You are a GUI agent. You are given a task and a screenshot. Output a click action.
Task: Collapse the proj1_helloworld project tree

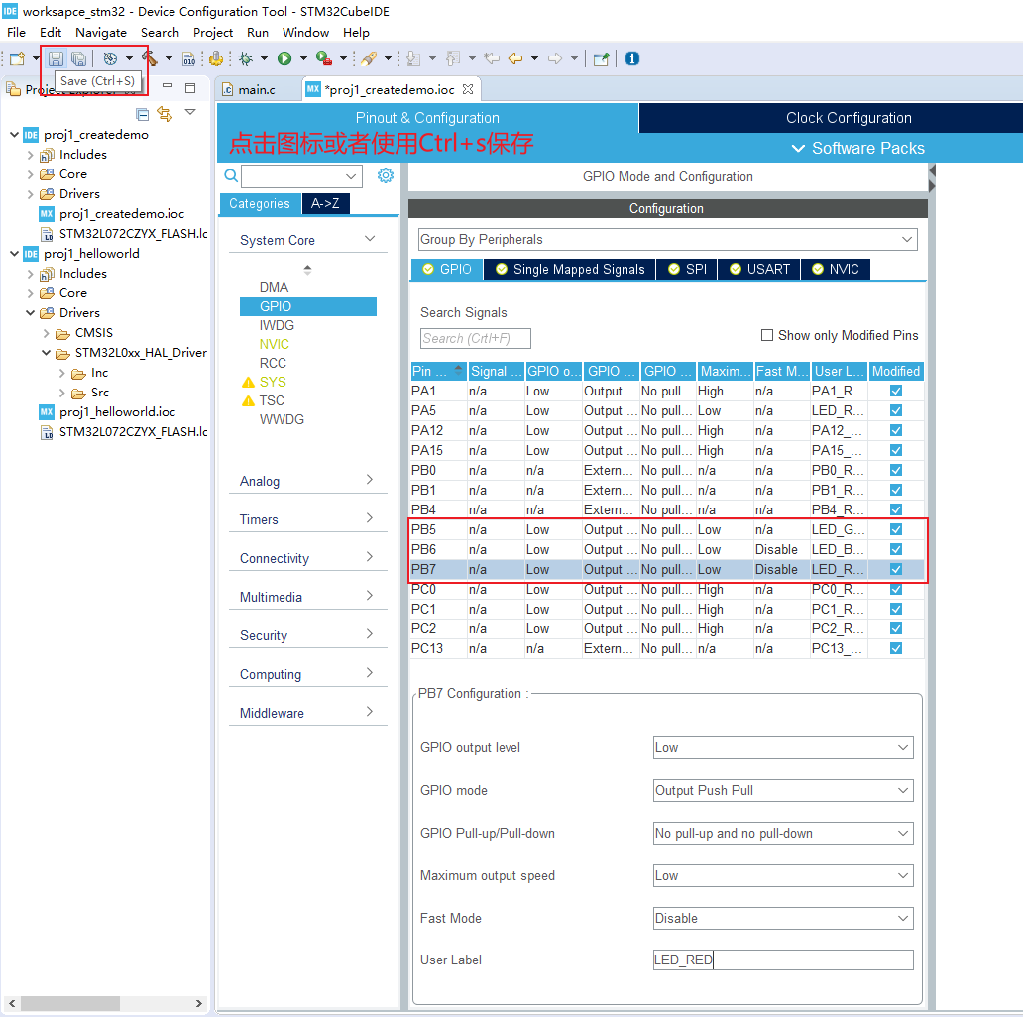[14, 253]
